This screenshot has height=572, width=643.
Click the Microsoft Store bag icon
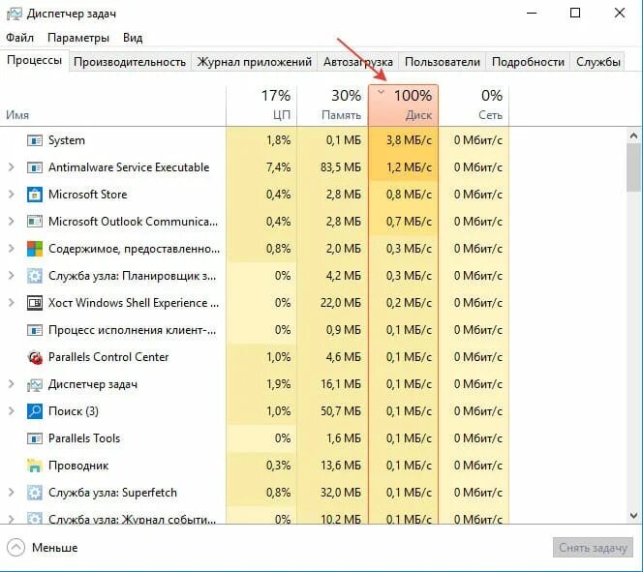click(35, 195)
